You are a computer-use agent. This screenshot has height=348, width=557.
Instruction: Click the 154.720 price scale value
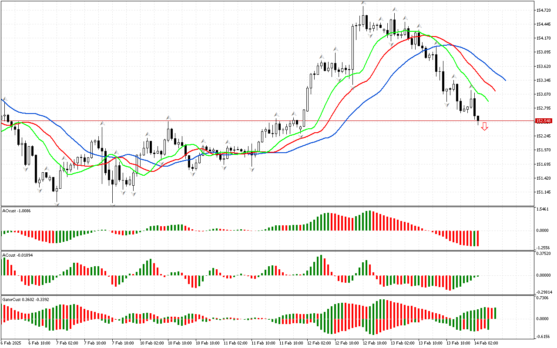(x=544, y=10)
